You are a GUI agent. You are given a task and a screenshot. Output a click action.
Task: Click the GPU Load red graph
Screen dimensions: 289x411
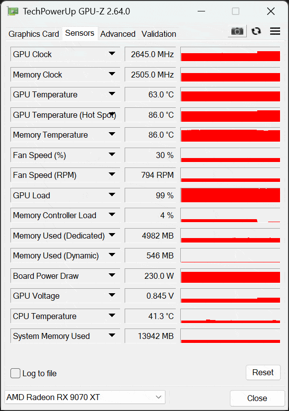(230, 195)
